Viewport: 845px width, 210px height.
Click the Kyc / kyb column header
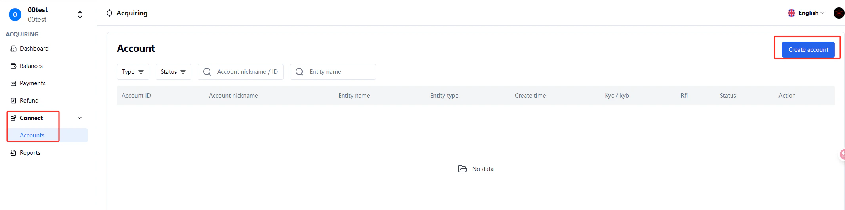(x=617, y=96)
